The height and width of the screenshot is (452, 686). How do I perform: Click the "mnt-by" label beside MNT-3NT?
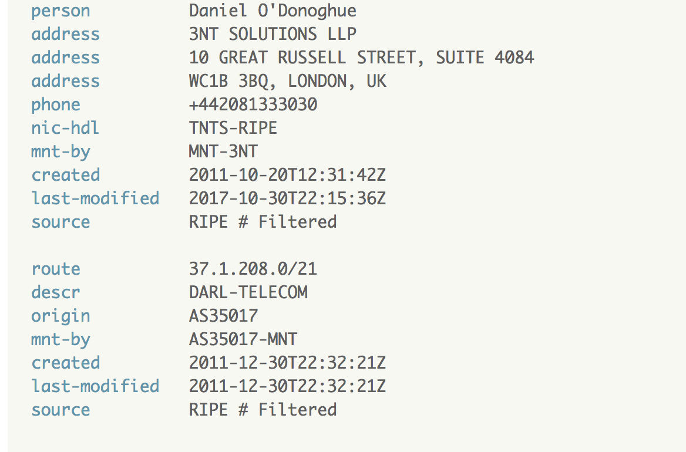pos(60,151)
